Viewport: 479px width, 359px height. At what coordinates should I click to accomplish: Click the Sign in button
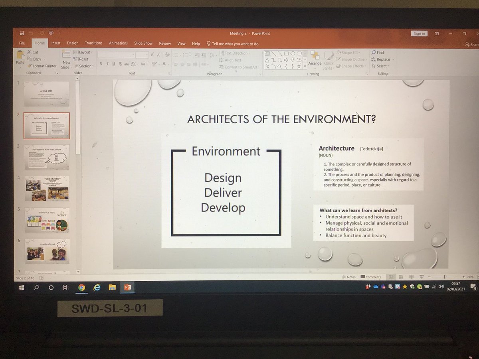point(419,34)
